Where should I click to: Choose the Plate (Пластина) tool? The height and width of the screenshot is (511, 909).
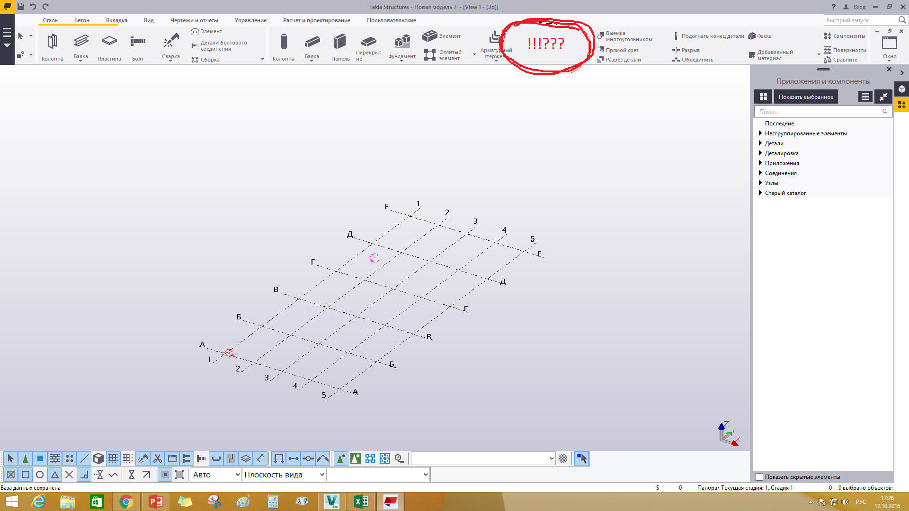(x=109, y=42)
